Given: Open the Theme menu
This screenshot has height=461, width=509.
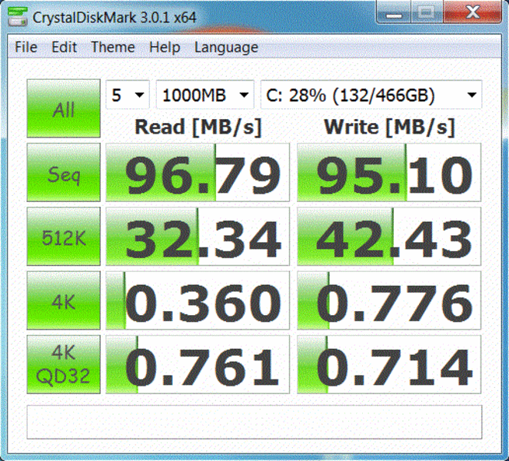Looking at the screenshot, I should click(x=113, y=48).
